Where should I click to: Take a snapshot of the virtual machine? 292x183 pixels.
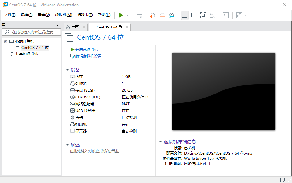coord(152,15)
